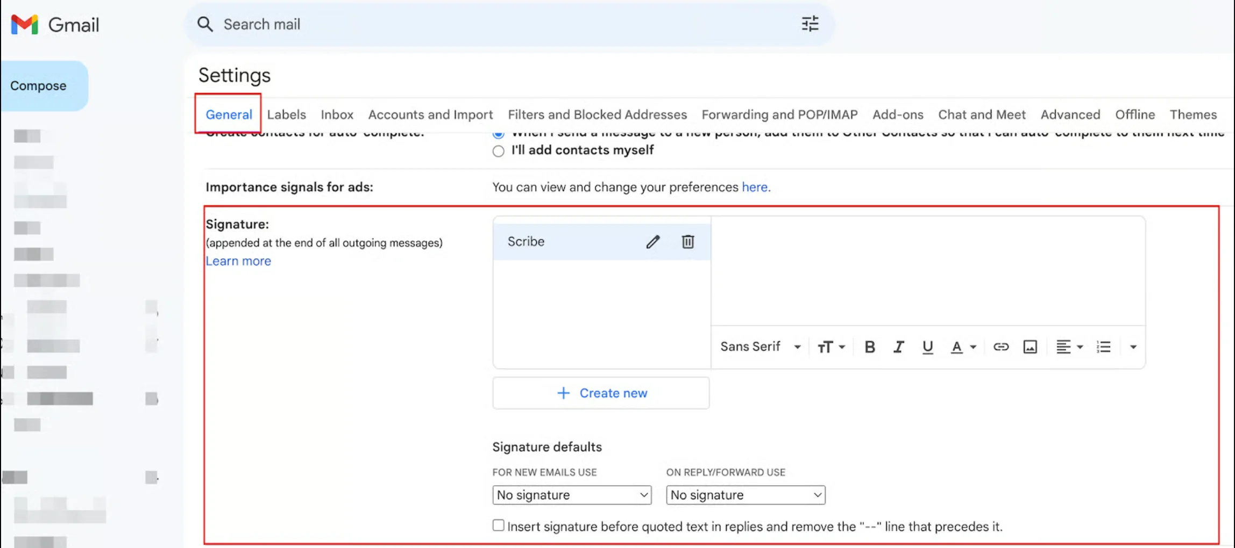Viewport: 1235px width, 548px height.
Task: Select the Scribe signature entry
Action: [601, 242]
